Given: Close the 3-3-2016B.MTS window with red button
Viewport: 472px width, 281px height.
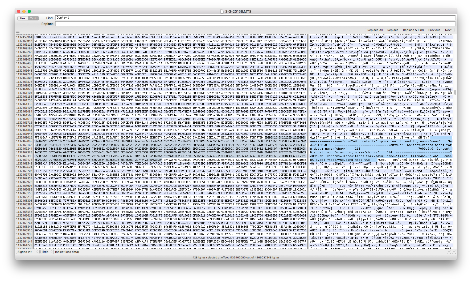Looking at the screenshot, I should [x=19, y=11].
